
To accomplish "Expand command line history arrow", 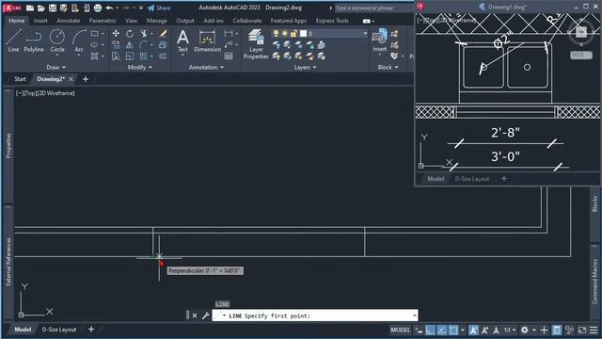I will point(414,315).
